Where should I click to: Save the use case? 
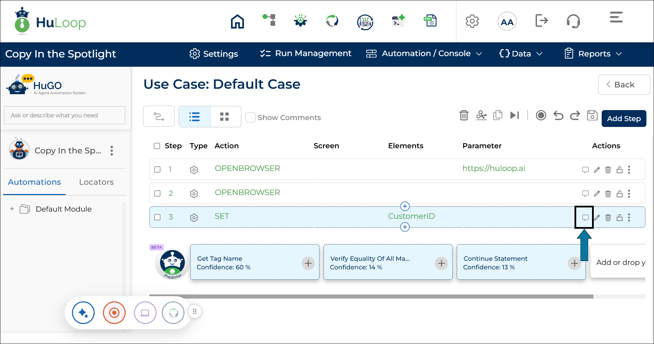click(x=592, y=115)
